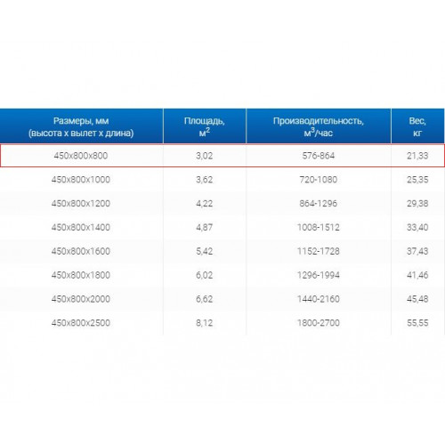Viewport: 445px width, 445px height.
Task: Click the performance value 720-1080
Action: point(319,180)
